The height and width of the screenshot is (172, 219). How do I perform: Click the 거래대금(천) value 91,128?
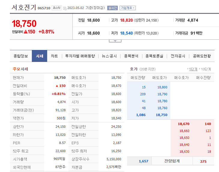60,110
